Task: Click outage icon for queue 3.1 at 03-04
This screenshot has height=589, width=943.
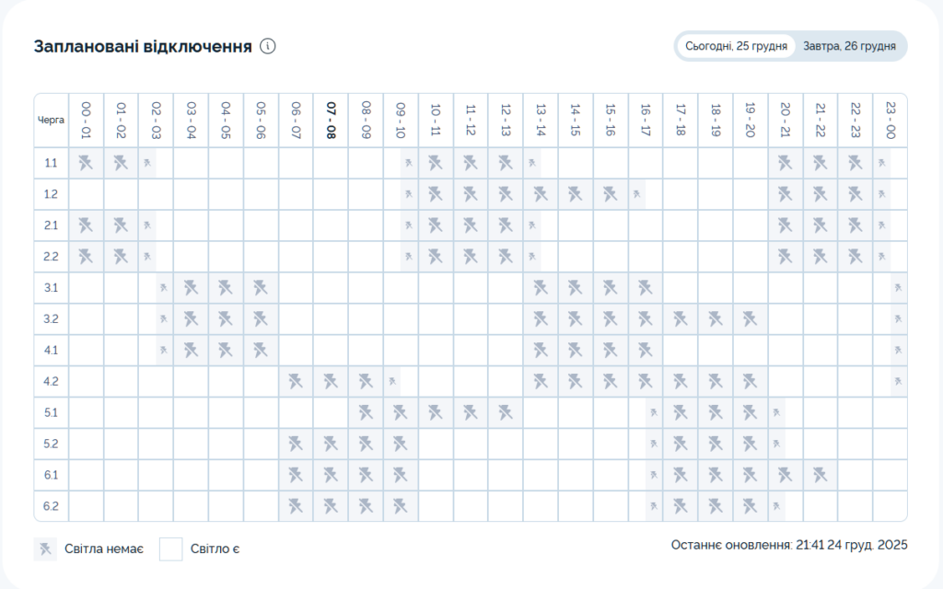Action: [x=192, y=288]
